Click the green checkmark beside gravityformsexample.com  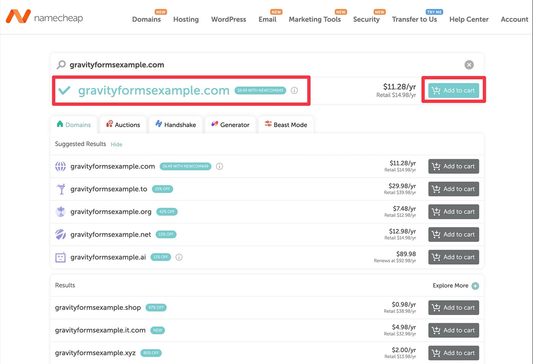point(65,90)
